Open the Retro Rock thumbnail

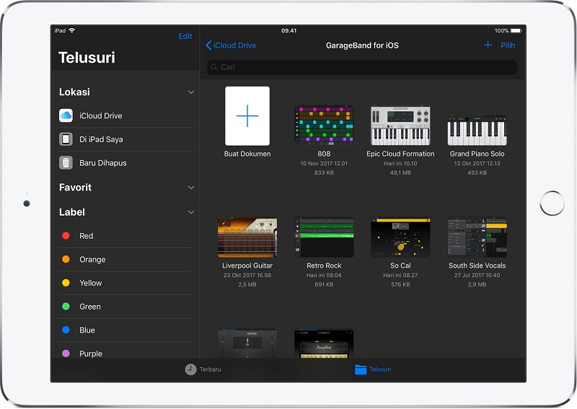pyautogui.click(x=324, y=237)
